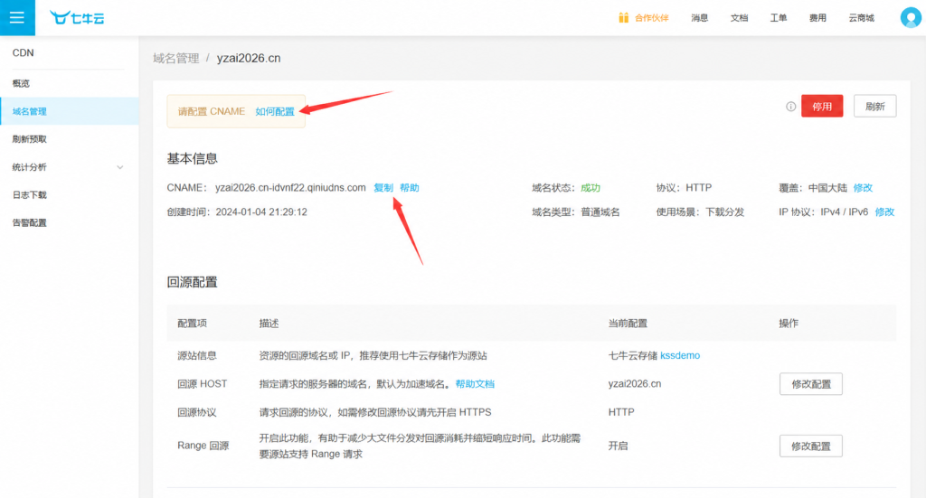Click the 请配置 CNAME notice text
The image size is (926, 498).
point(212,111)
